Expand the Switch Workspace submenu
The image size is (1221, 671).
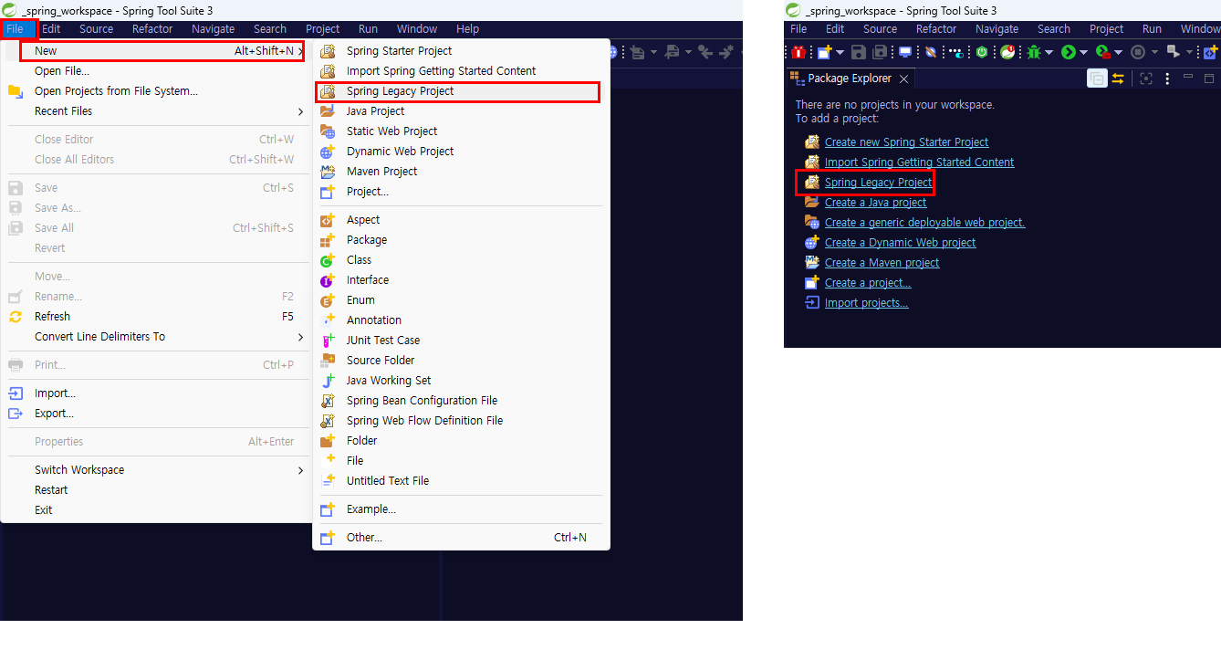point(301,470)
